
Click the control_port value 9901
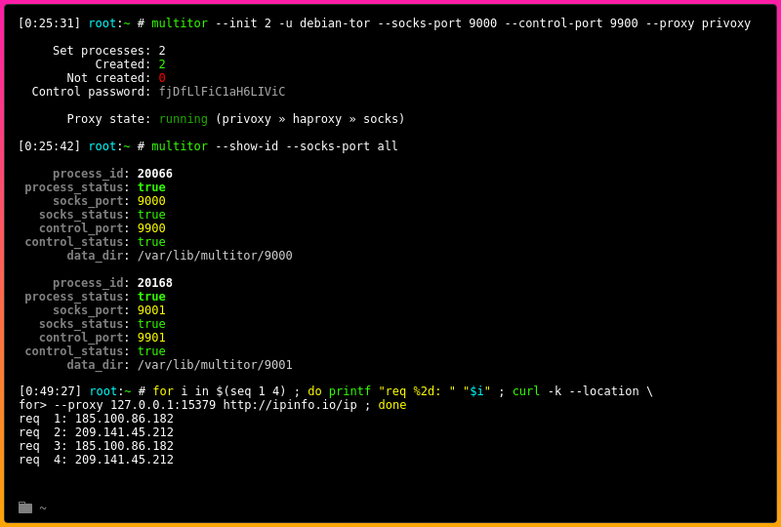151,338
